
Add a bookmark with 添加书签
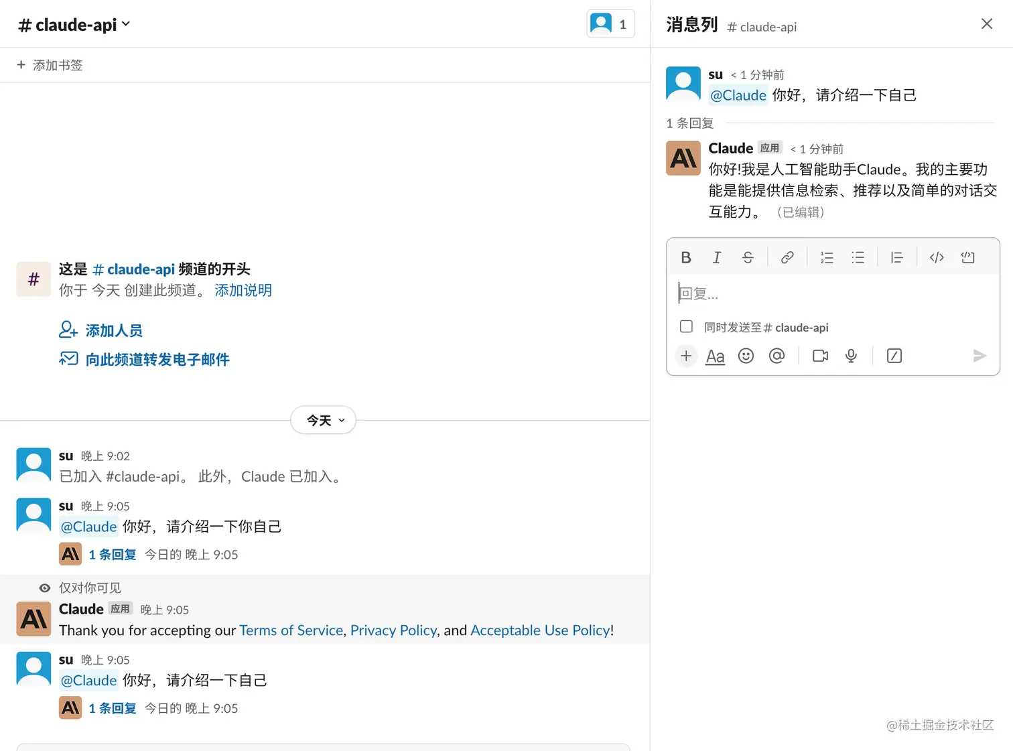pyautogui.click(x=50, y=65)
